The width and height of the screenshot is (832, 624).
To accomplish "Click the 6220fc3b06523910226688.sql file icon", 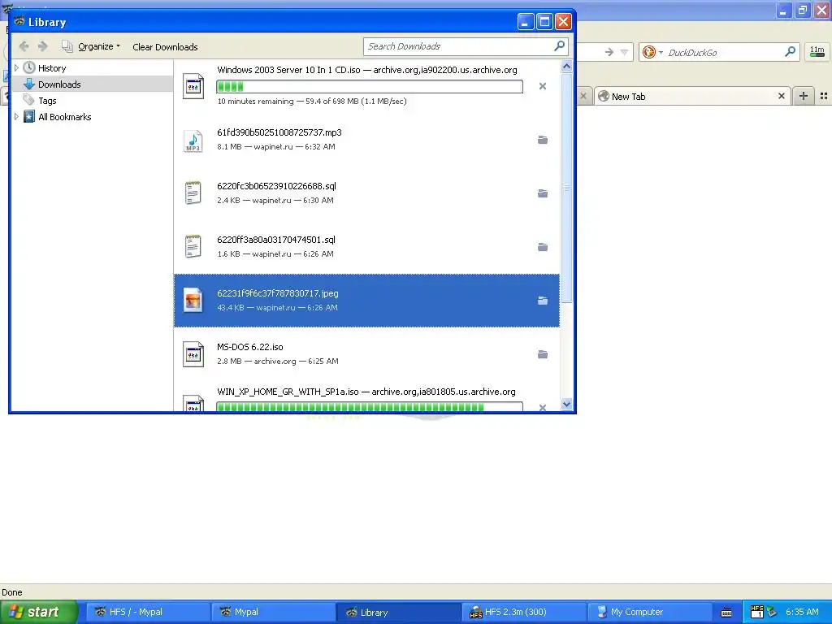I will coord(193,193).
